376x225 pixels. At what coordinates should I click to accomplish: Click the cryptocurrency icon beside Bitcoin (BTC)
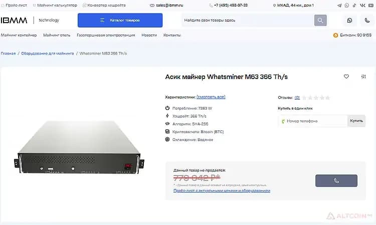pyautogui.click(x=167, y=131)
